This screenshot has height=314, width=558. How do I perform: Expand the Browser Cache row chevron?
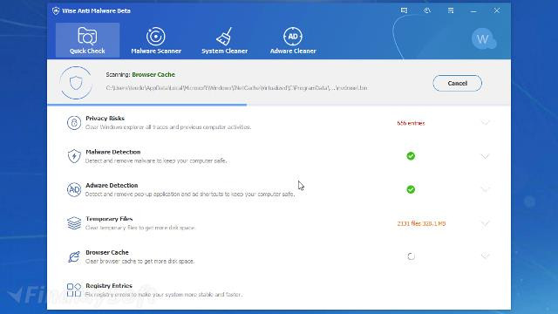coord(485,256)
